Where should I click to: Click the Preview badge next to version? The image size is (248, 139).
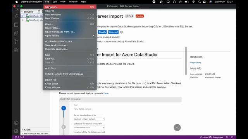139,16
